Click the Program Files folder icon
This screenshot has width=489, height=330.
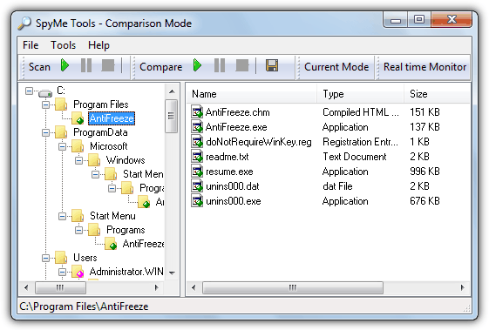coord(61,104)
